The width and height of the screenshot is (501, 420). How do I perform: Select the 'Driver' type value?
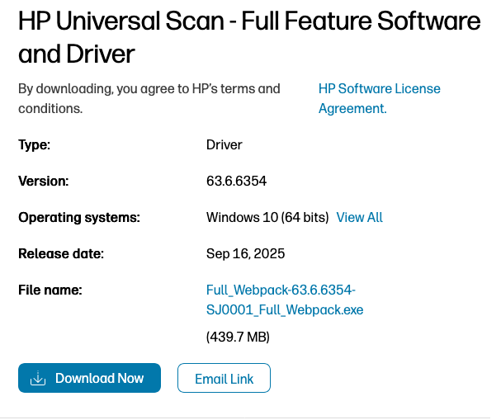(224, 145)
